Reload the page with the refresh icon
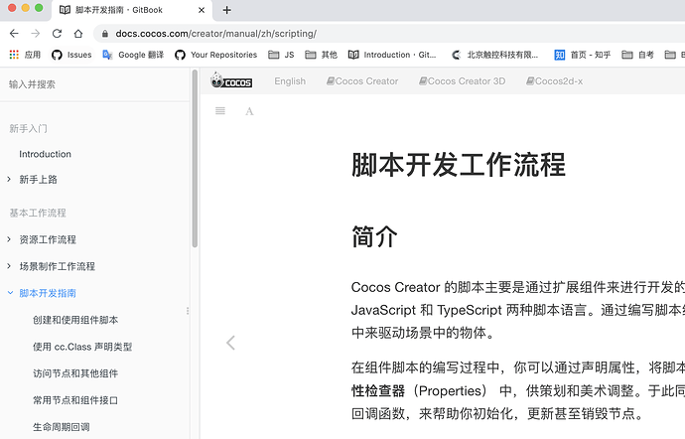This screenshot has height=439, width=685. tap(57, 34)
